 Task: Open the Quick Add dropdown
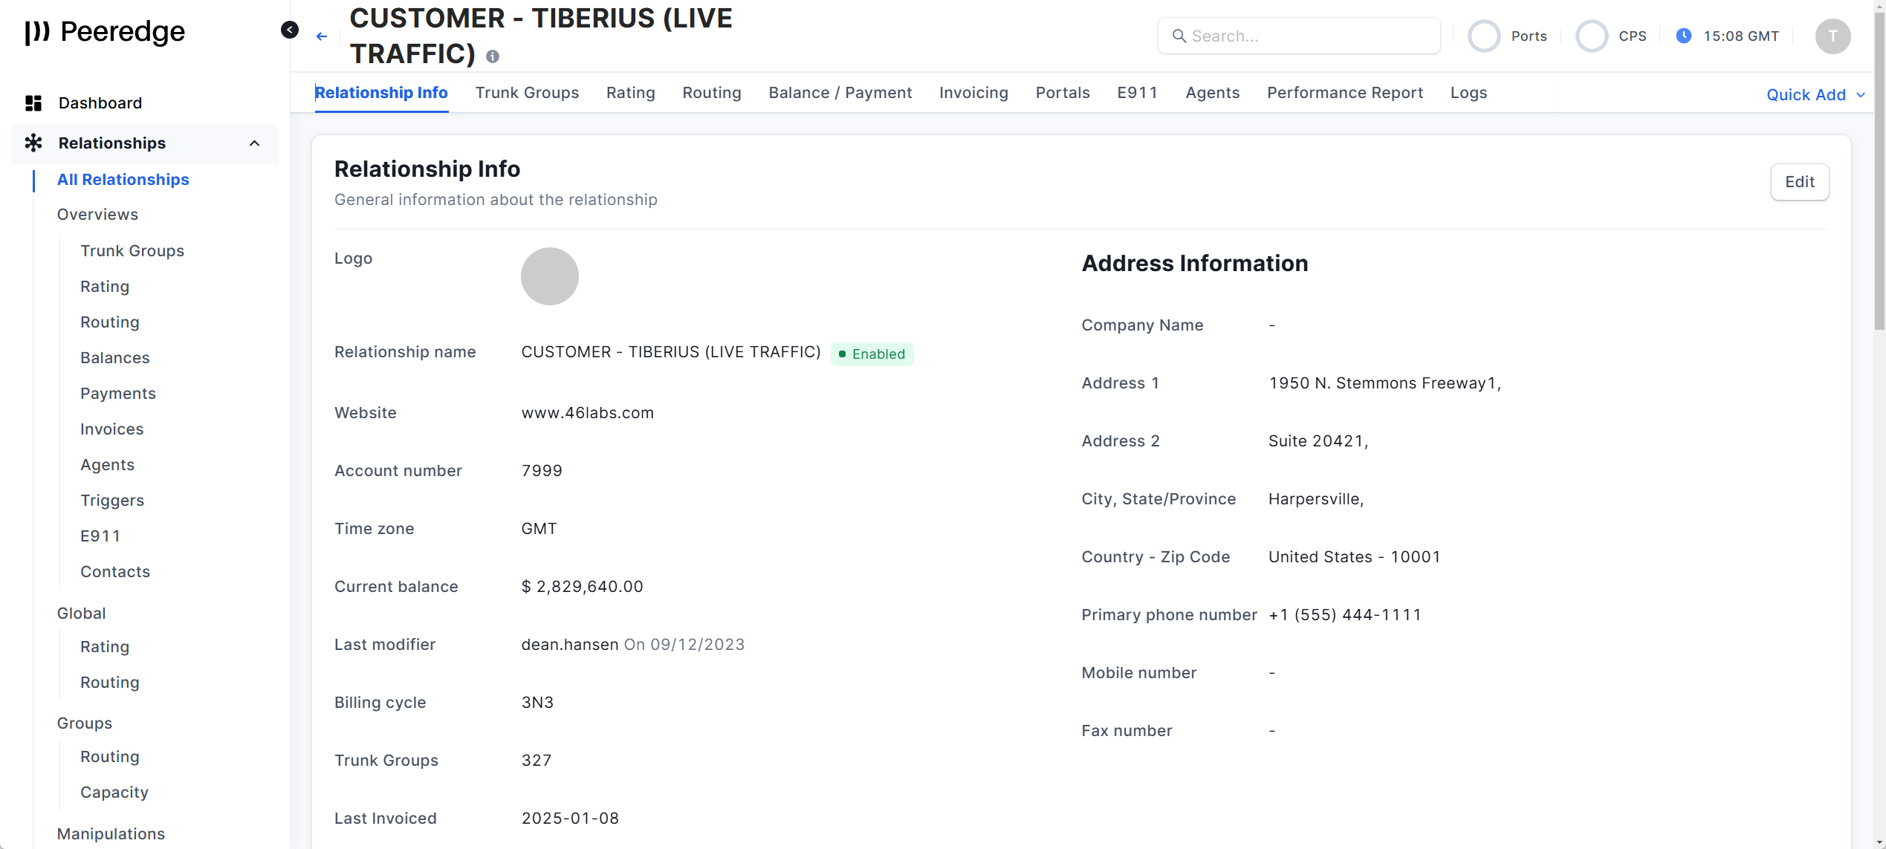1815,95
